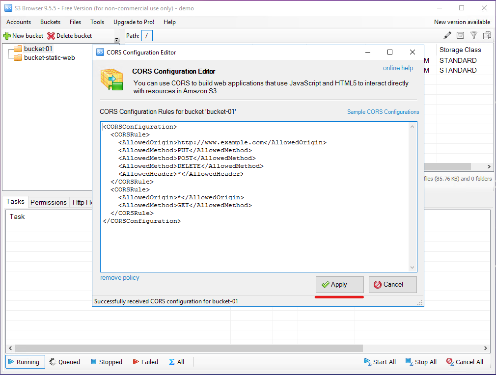Click the Delete bucket red X icon
Screen dimensions: 496x375
click(x=51, y=36)
